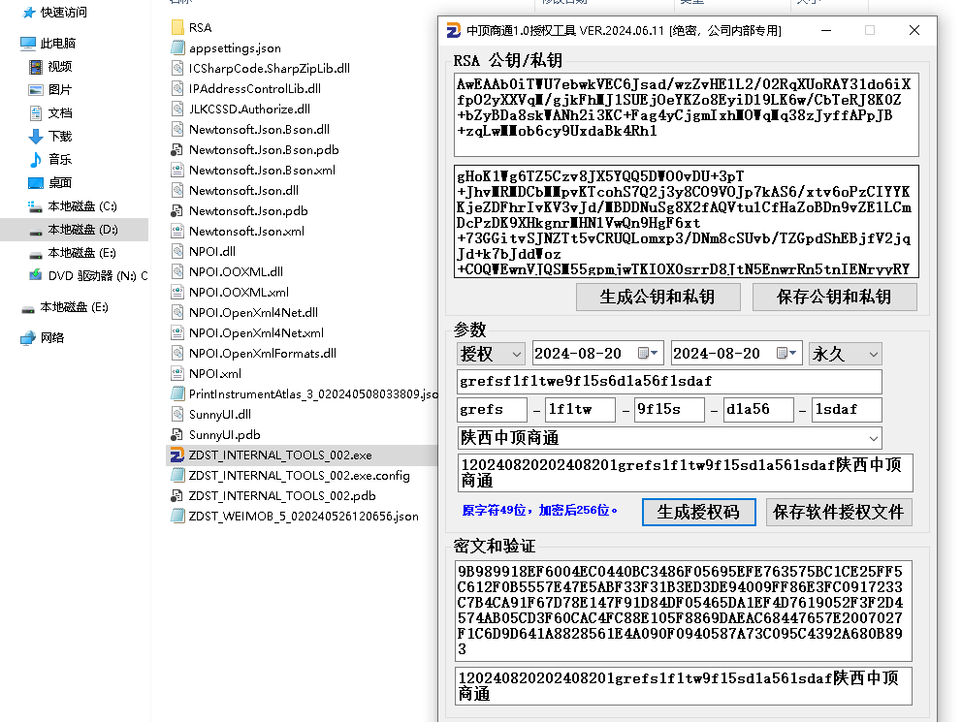Select SunnyUI.dll file
The height and width of the screenshot is (722, 962).
tap(219, 414)
